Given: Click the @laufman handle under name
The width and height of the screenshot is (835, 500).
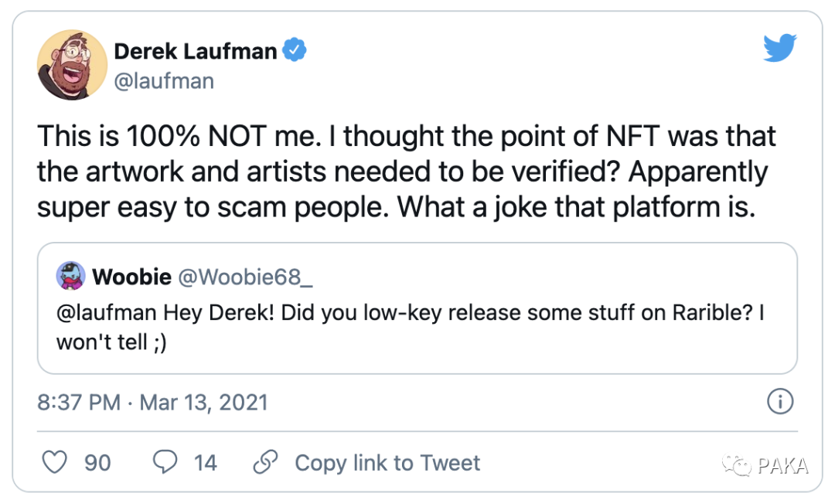Looking at the screenshot, I should tap(164, 81).
